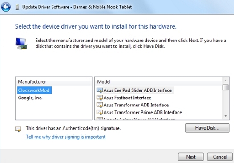The height and width of the screenshot is (163, 234).
Task: Click model list scroll down arrow
Action: [x=226, y=116]
